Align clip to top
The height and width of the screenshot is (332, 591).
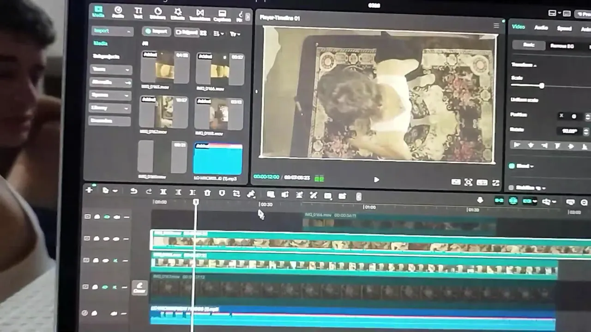coord(558,146)
